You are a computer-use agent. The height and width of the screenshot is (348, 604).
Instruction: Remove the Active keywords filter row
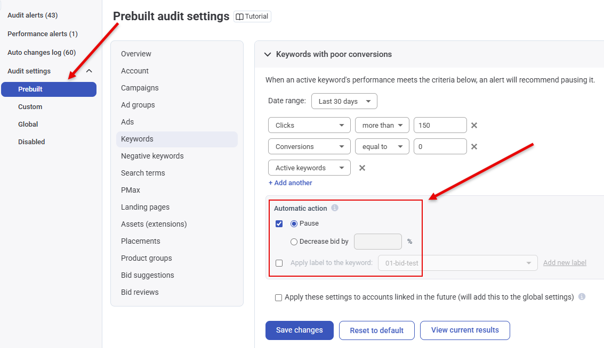click(x=362, y=168)
